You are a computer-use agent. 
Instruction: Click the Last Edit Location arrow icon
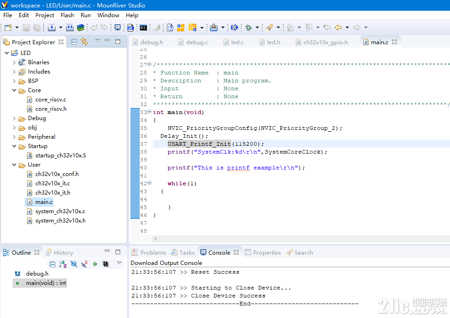point(327,27)
